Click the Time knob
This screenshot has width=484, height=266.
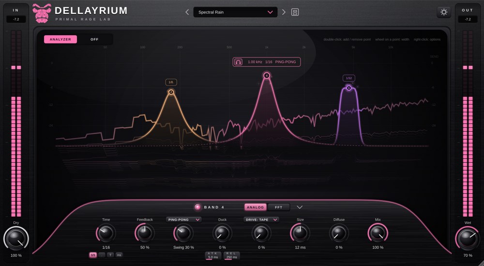tap(106, 233)
